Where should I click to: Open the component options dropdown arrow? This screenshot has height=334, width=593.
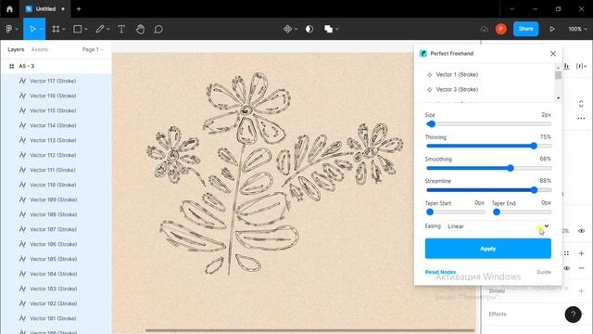tap(296, 29)
